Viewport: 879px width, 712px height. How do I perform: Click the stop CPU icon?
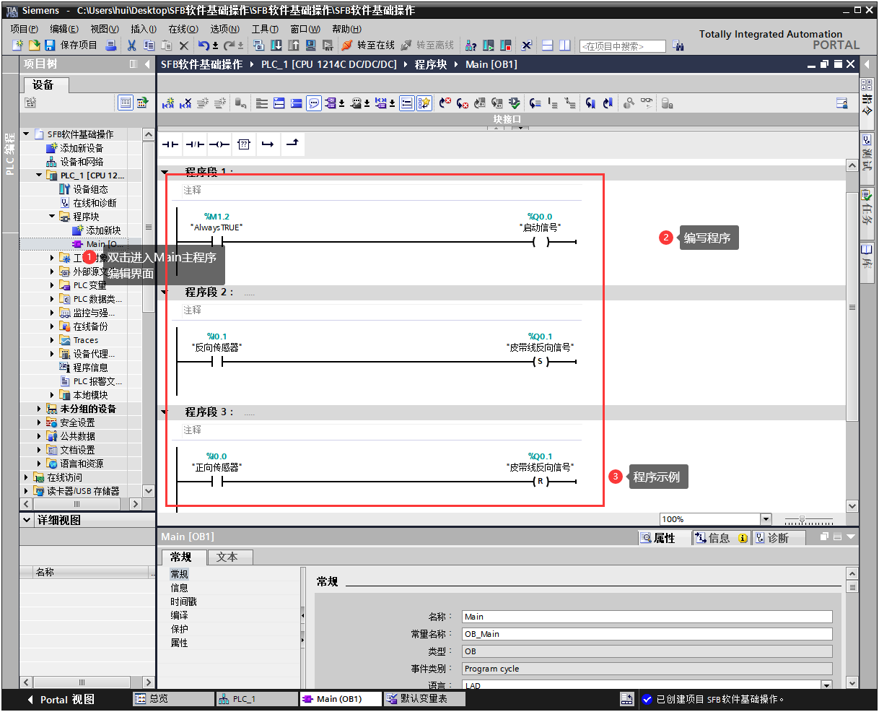click(506, 45)
